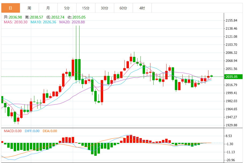Image resolution: width=245 pixels, height=163 pixels.
Task: Click the -11.13 MACD axis label
Action: (230, 152)
